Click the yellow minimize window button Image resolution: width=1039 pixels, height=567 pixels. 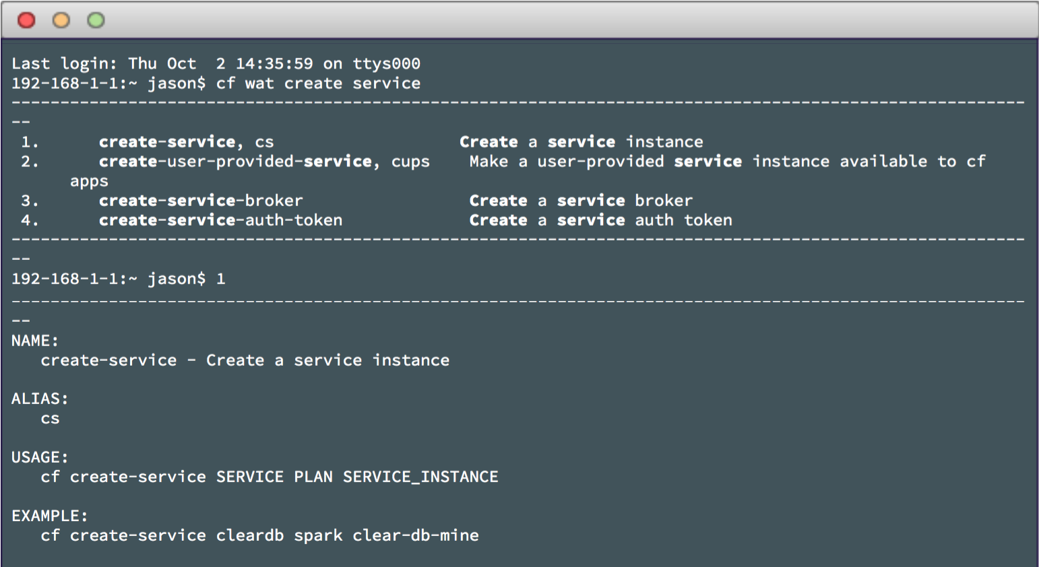click(61, 20)
